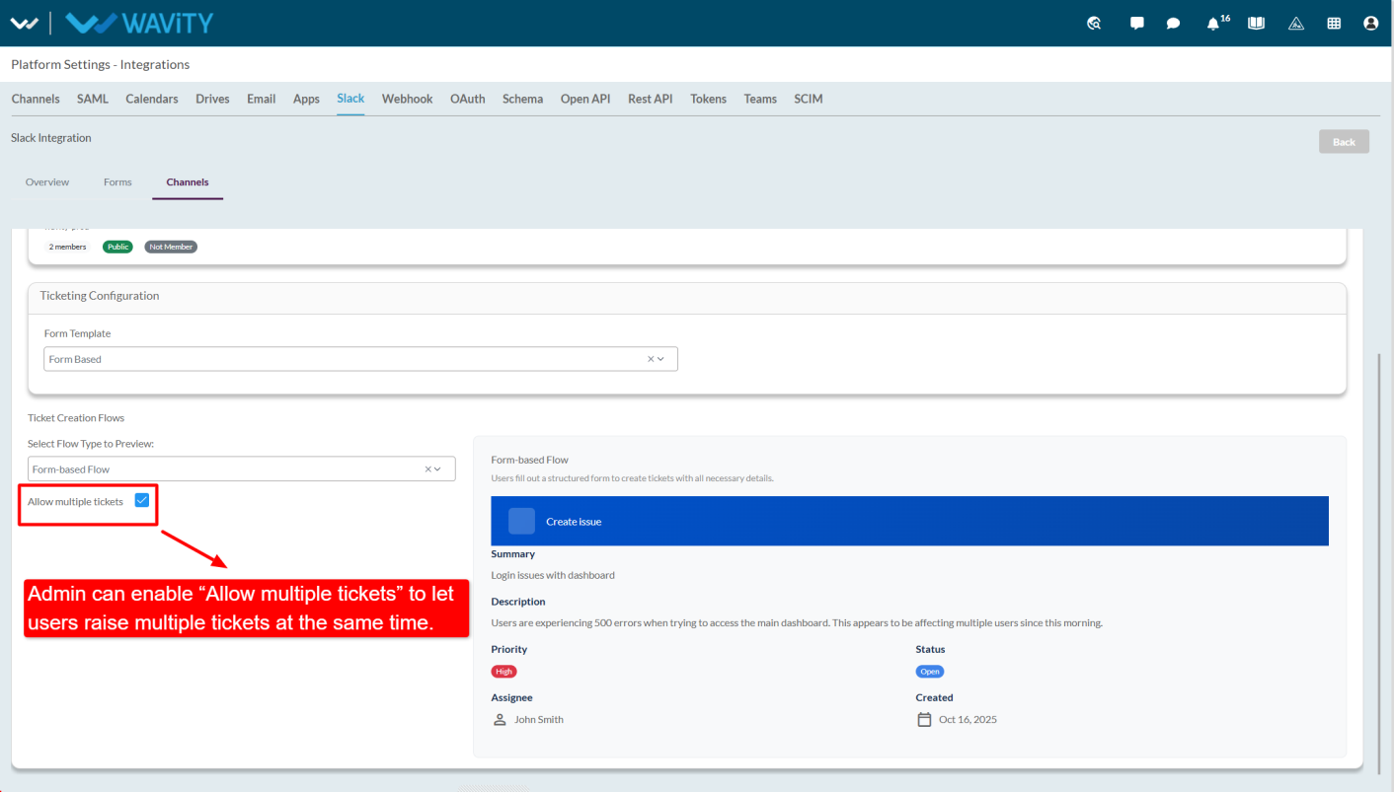Open the Form-based Flow type dropdown

[242, 469]
